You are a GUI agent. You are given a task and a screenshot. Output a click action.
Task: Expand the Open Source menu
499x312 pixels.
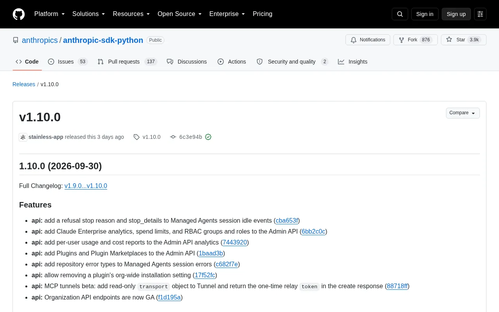[x=180, y=14]
